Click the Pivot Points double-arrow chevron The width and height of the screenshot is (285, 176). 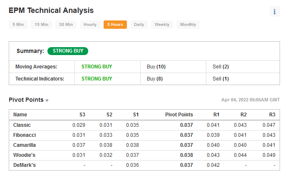[x=47, y=100]
